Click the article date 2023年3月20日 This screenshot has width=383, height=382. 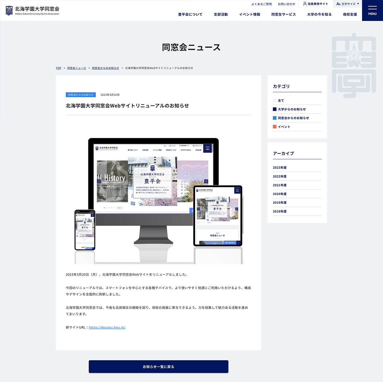[110, 95]
